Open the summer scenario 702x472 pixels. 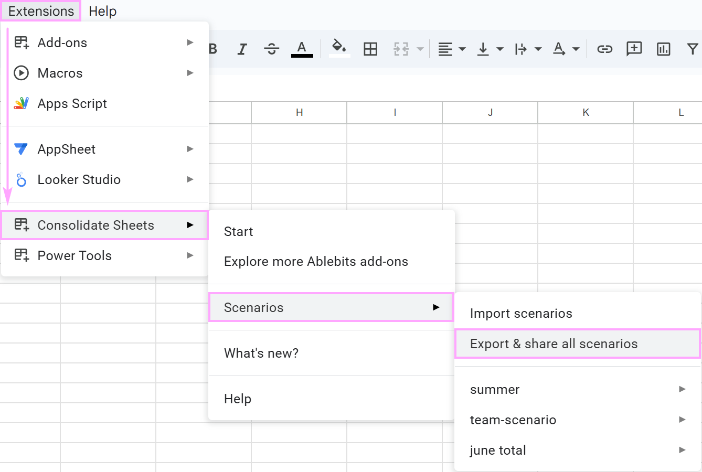pyautogui.click(x=578, y=389)
